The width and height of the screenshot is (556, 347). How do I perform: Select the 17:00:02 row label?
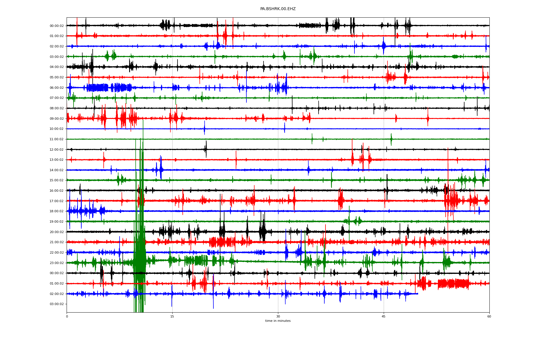[x=56, y=201]
